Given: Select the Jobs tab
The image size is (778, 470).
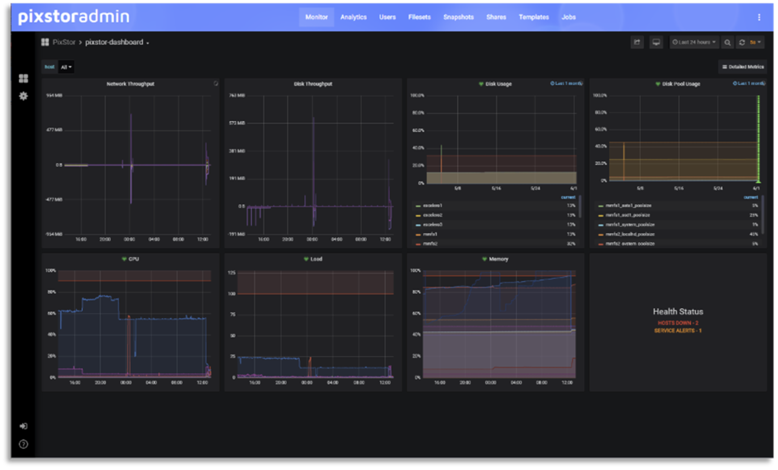Looking at the screenshot, I should coord(569,17).
